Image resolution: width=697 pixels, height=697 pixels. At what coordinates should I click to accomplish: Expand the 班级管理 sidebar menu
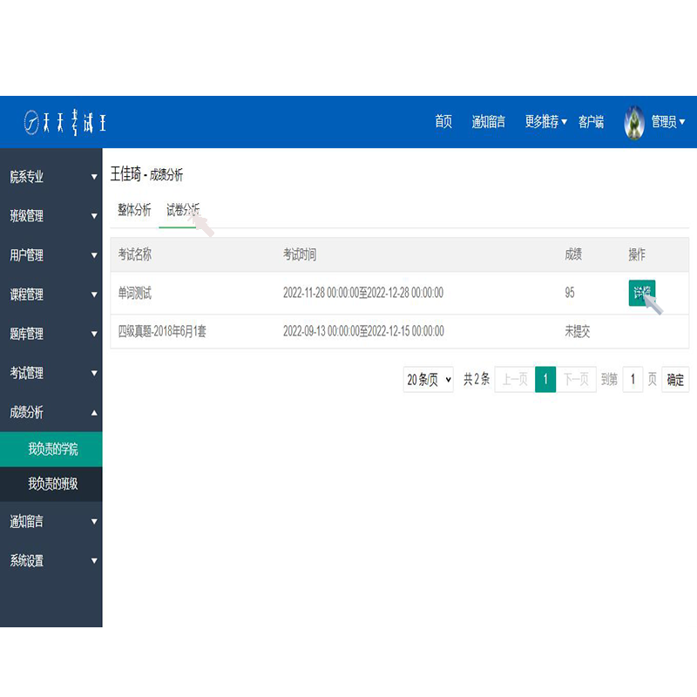click(51, 216)
